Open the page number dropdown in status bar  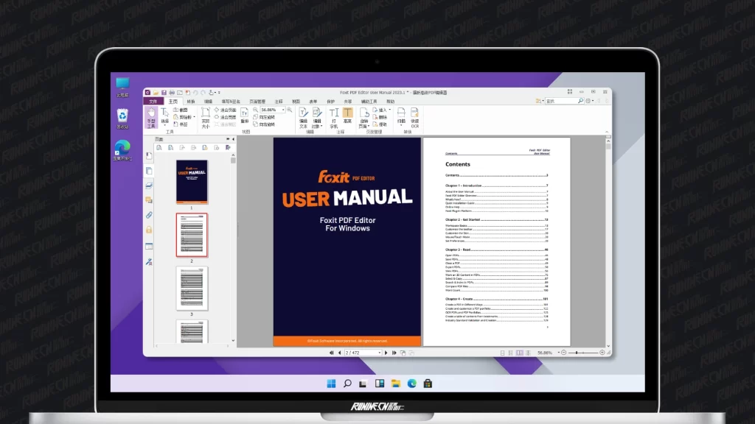pyautogui.click(x=379, y=353)
